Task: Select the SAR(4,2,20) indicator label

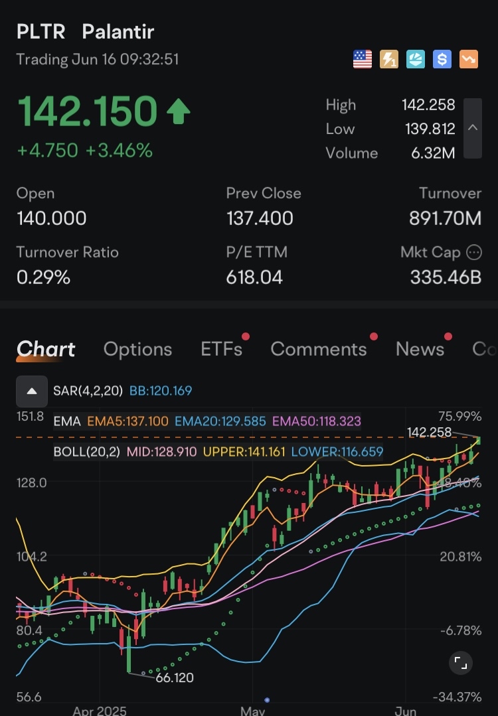Action: coord(88,391)
